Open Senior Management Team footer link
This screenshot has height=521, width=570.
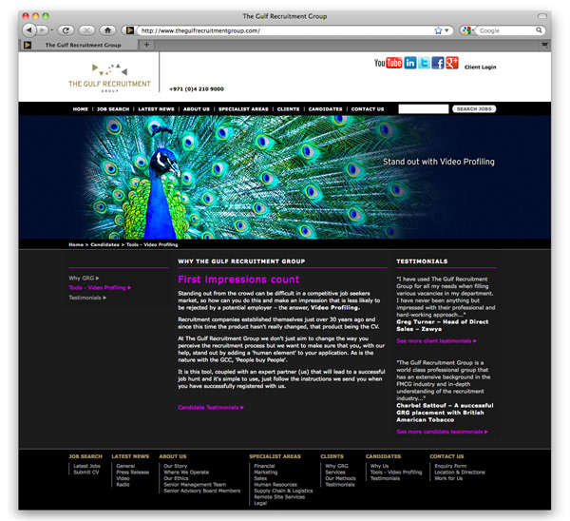point(195,485)
